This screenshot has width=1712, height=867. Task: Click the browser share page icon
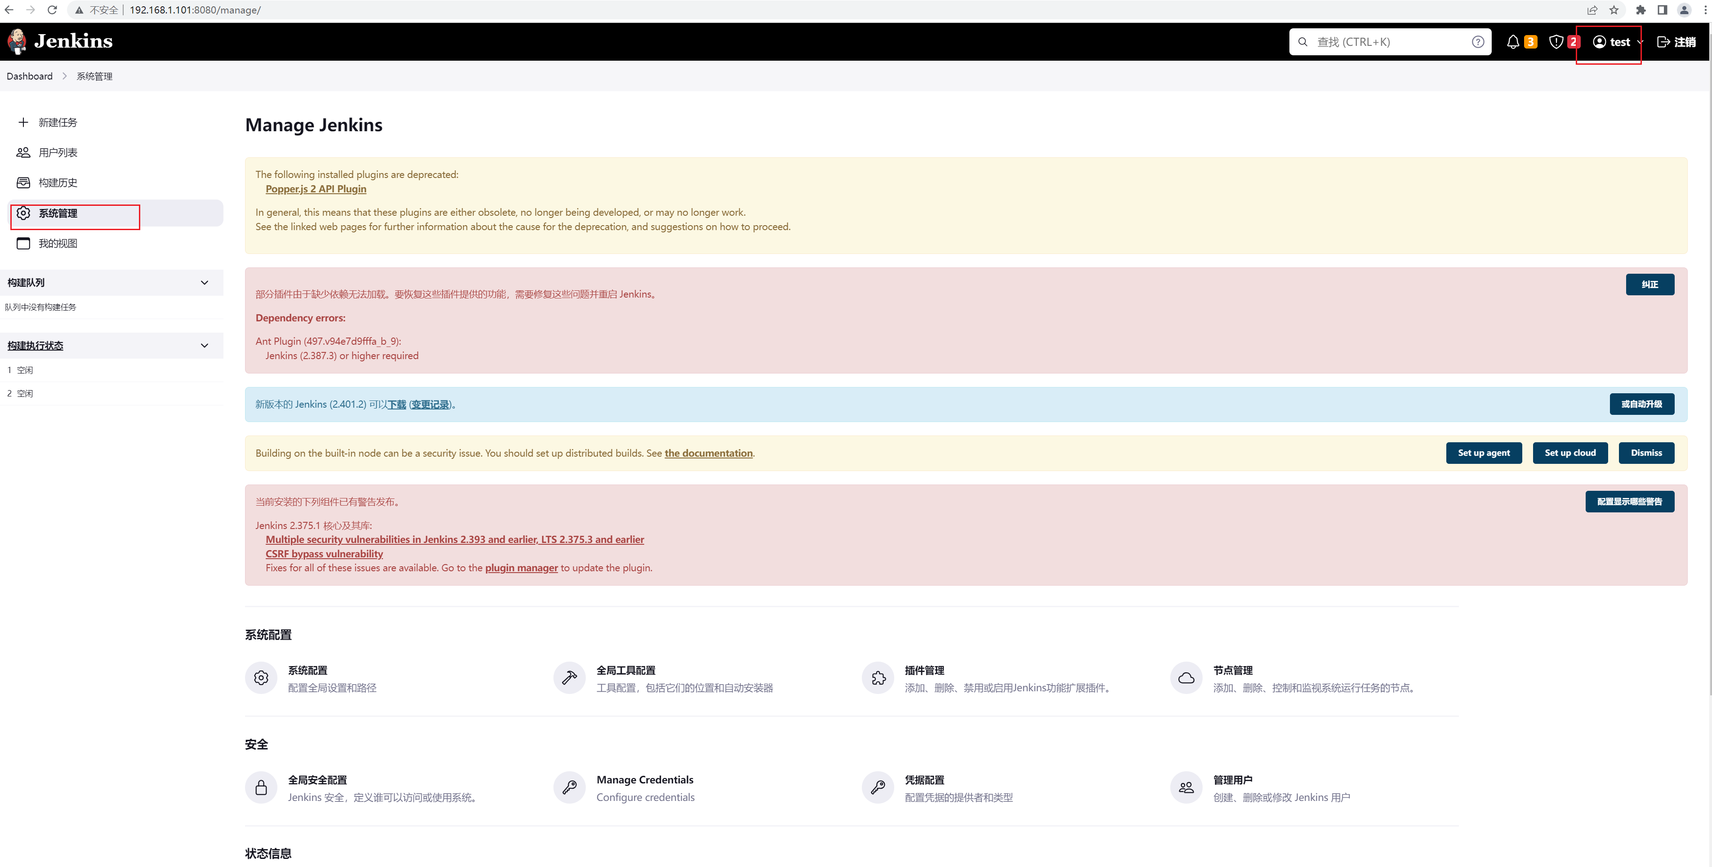click(x=1592, y=10)
